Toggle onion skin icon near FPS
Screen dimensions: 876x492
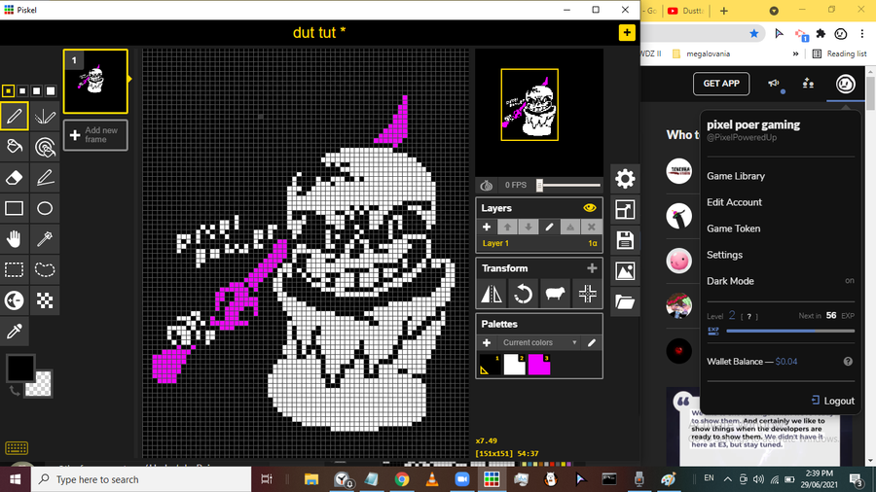tap(486, 185)
